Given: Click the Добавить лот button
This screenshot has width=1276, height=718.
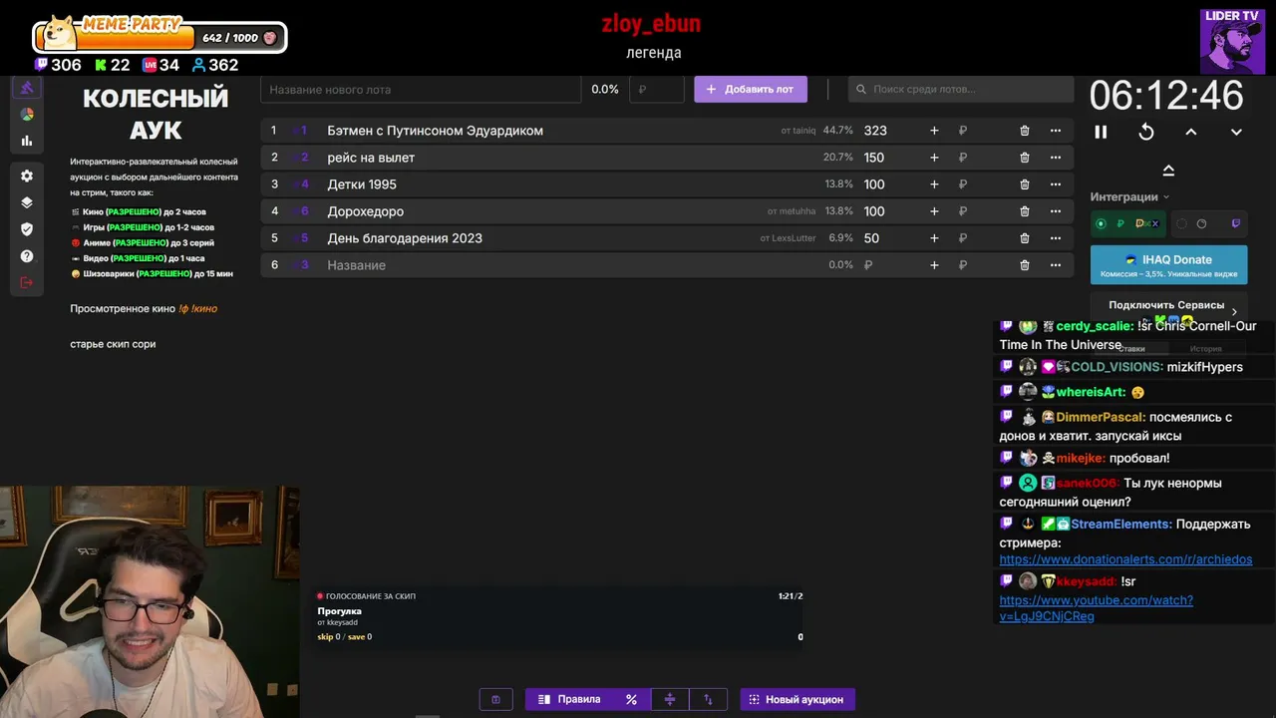Looking at the screenshot, I should pos(751,89).
